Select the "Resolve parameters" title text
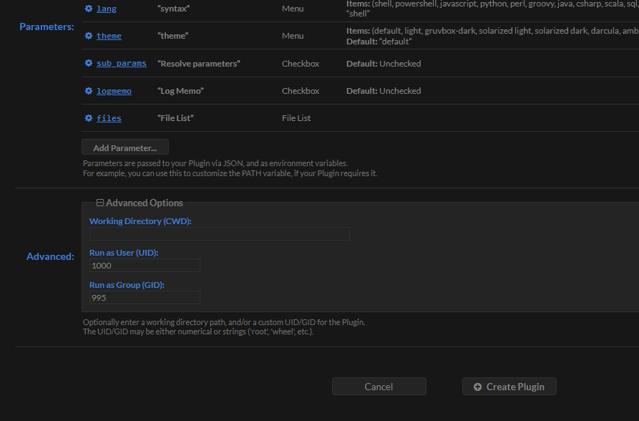This screenshot has width=639, height=421. pos(199,64)
